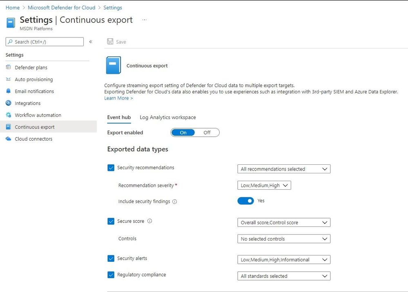This screenshot has height=292, width=408.
Task: Click the Email notifications bell icon
Action: [8, 91]
